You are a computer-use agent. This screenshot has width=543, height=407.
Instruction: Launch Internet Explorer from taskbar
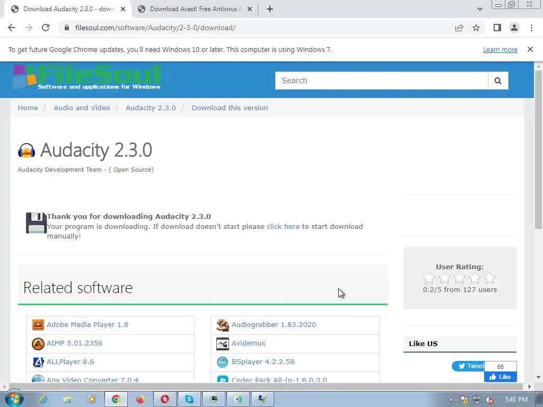click(x=43, y=400)
